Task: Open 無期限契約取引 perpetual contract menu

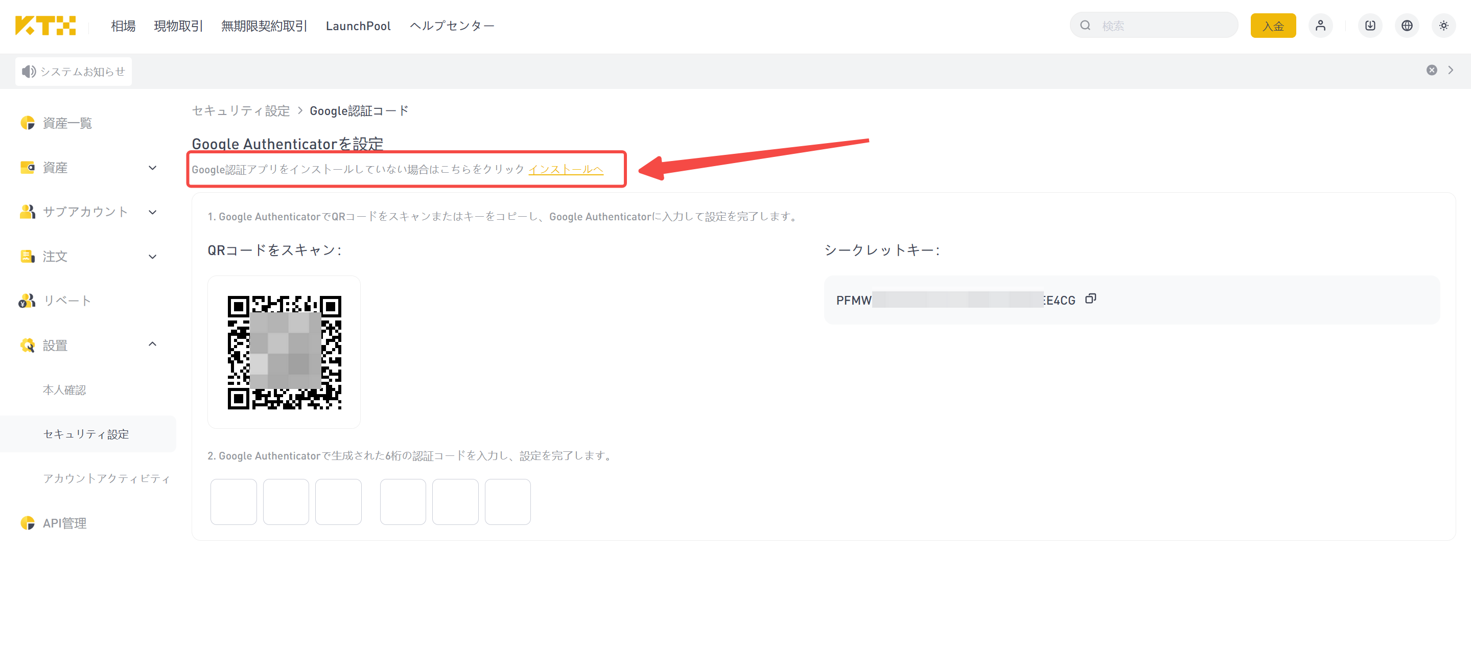Action: click(264, 26)
